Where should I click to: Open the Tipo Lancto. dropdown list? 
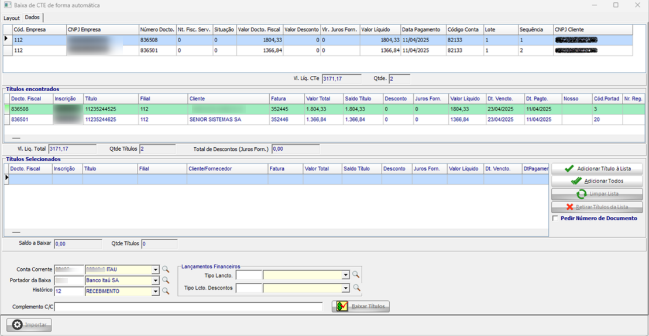345,275
